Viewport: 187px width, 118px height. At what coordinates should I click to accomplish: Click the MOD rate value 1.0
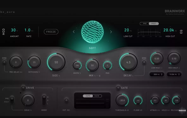(28, 30)
